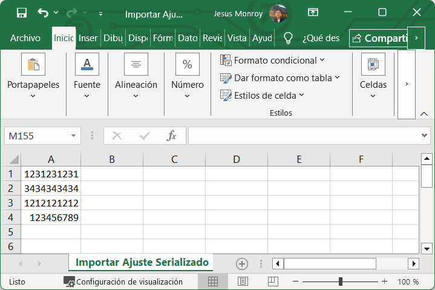Viewport: 435px width, 290px height.
Task: Select column D header
Action: [237, 159]
